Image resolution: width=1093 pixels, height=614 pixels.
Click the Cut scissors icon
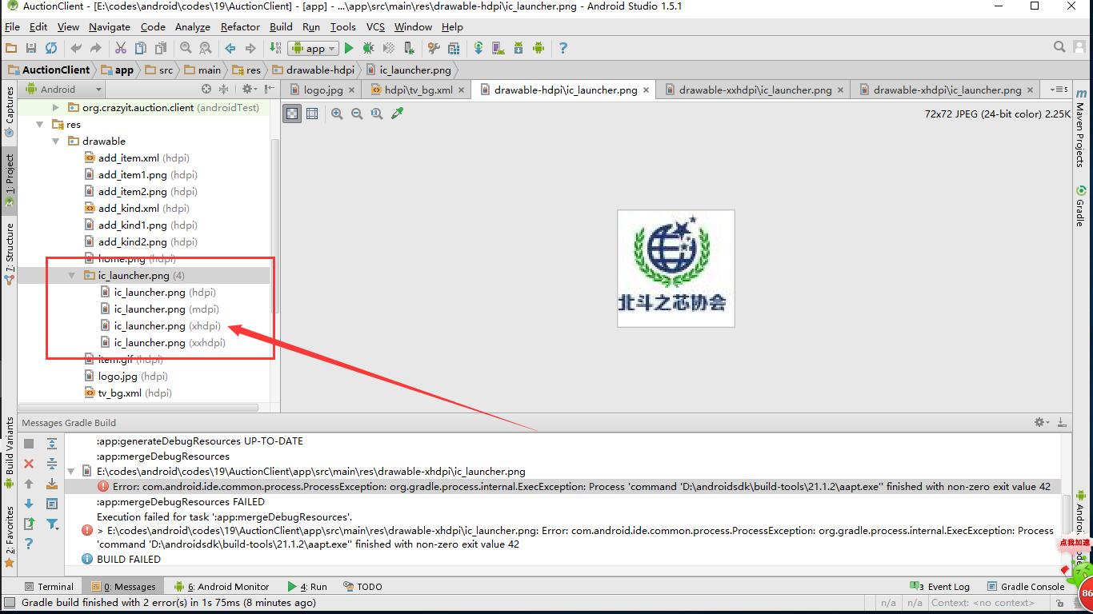tap(121, 48)
